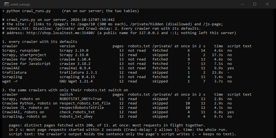276x138 pixels.
Task: Click 'yes' script text in Crawl4AI robots on row
Action: tap(230, 112)
